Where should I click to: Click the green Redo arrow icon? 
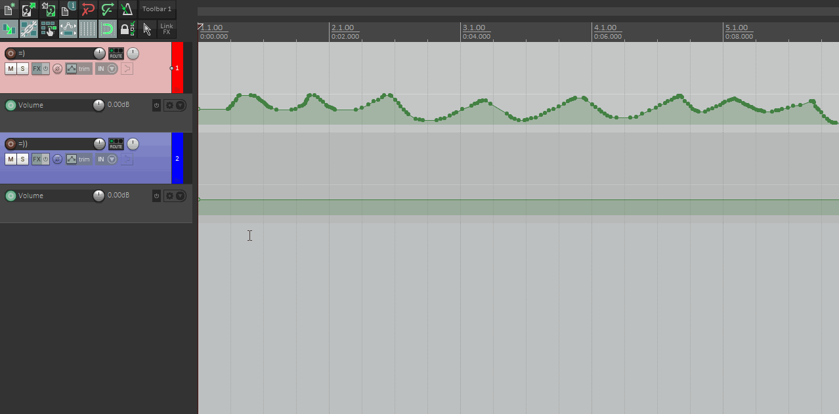pyautogui.click(x=108, y=9)
